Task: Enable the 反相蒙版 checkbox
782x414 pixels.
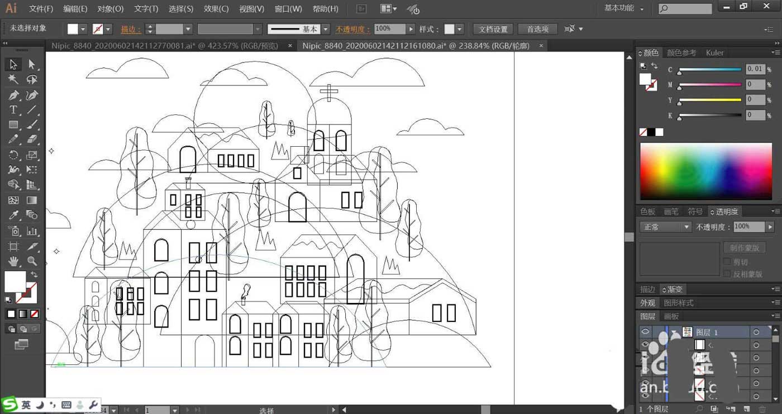Action: pos(727,274)
